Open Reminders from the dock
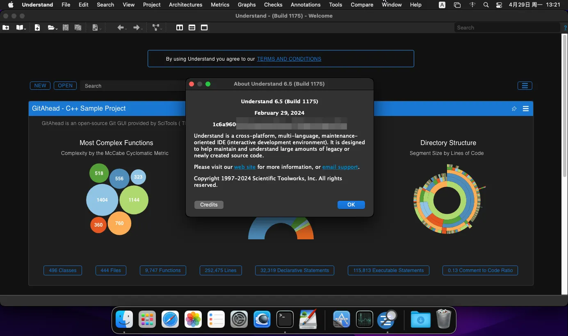 pyautogui.click(x=216, y=319)
